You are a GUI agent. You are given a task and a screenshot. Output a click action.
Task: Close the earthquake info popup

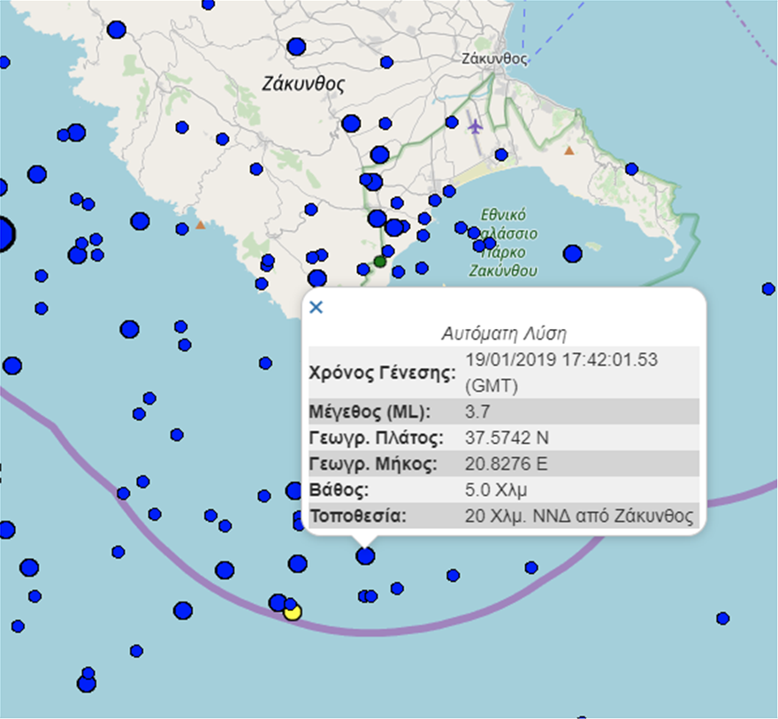[x=317, y=307]
